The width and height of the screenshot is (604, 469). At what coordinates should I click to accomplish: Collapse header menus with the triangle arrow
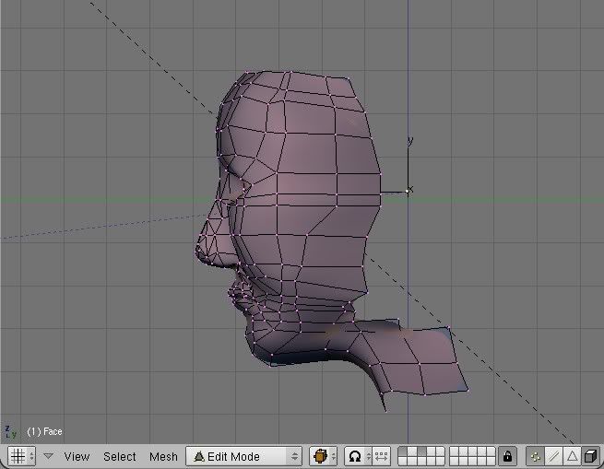(x=49, y=456)
